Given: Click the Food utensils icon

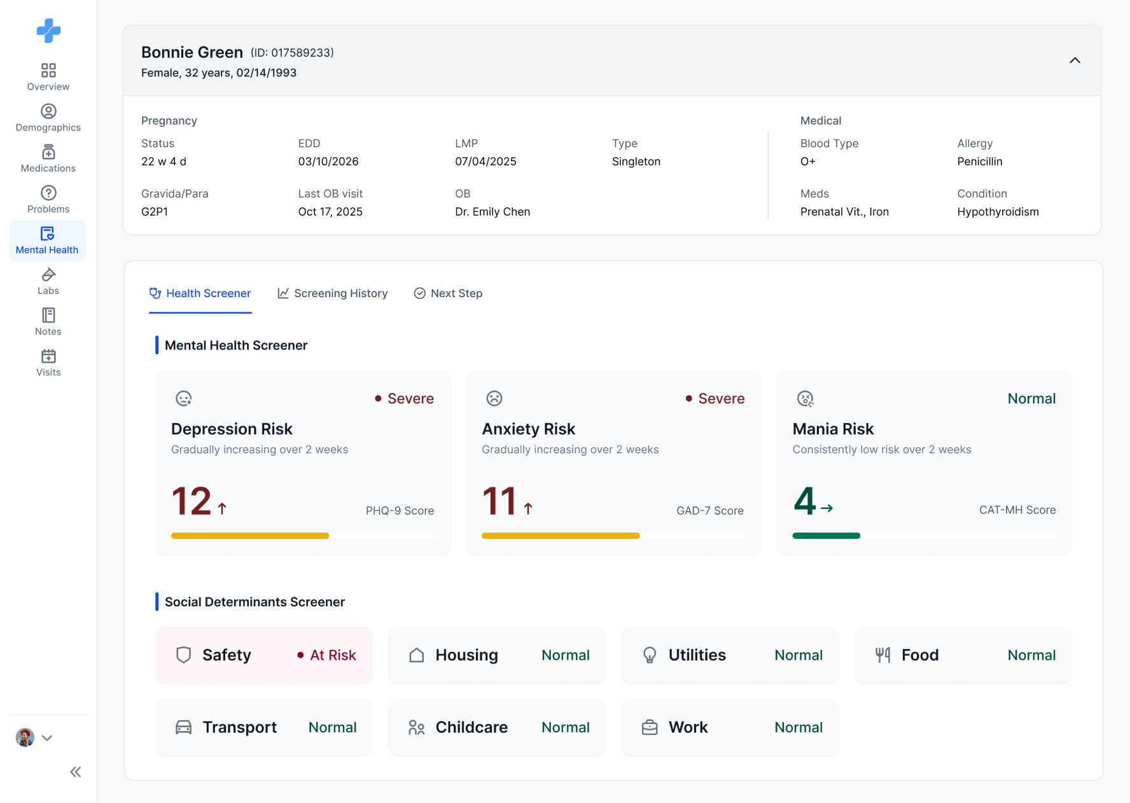Looking at the screenshot, I should [882, 655].
